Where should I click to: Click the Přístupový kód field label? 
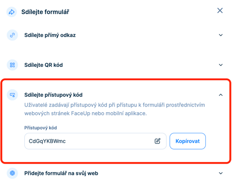coord(41,128)
